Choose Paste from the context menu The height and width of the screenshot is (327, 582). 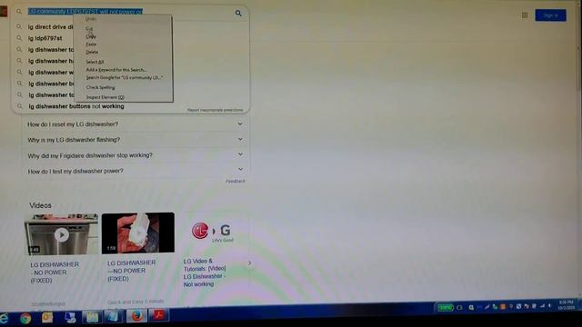91,45
